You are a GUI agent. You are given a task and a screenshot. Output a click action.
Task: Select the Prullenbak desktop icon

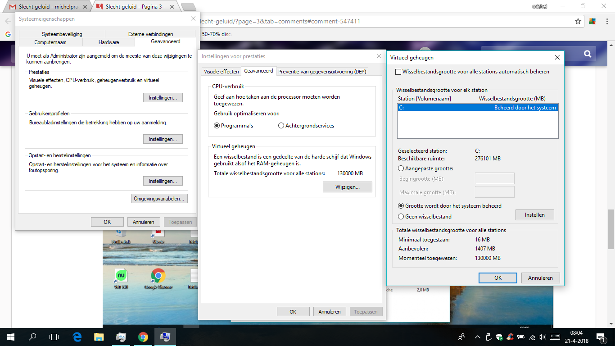tap(121, 237)
